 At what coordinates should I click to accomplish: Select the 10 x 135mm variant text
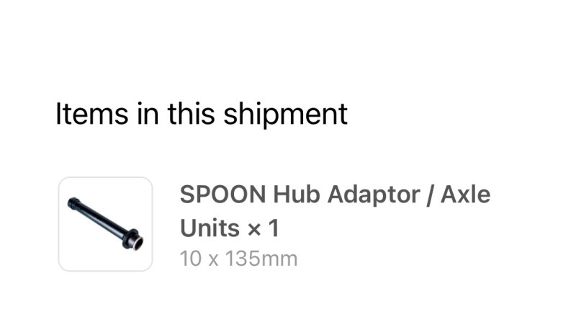[238, 258]
